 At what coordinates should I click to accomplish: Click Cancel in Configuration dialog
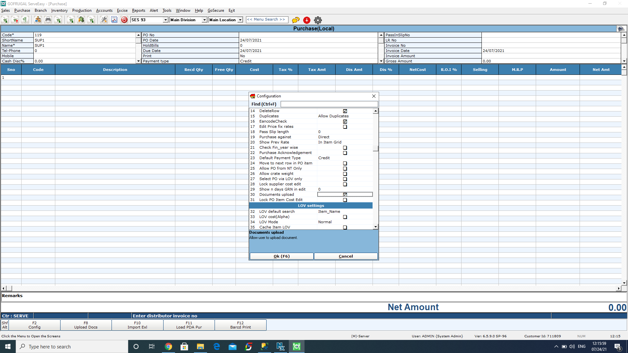pyautogui.click(x=346, y=256)
